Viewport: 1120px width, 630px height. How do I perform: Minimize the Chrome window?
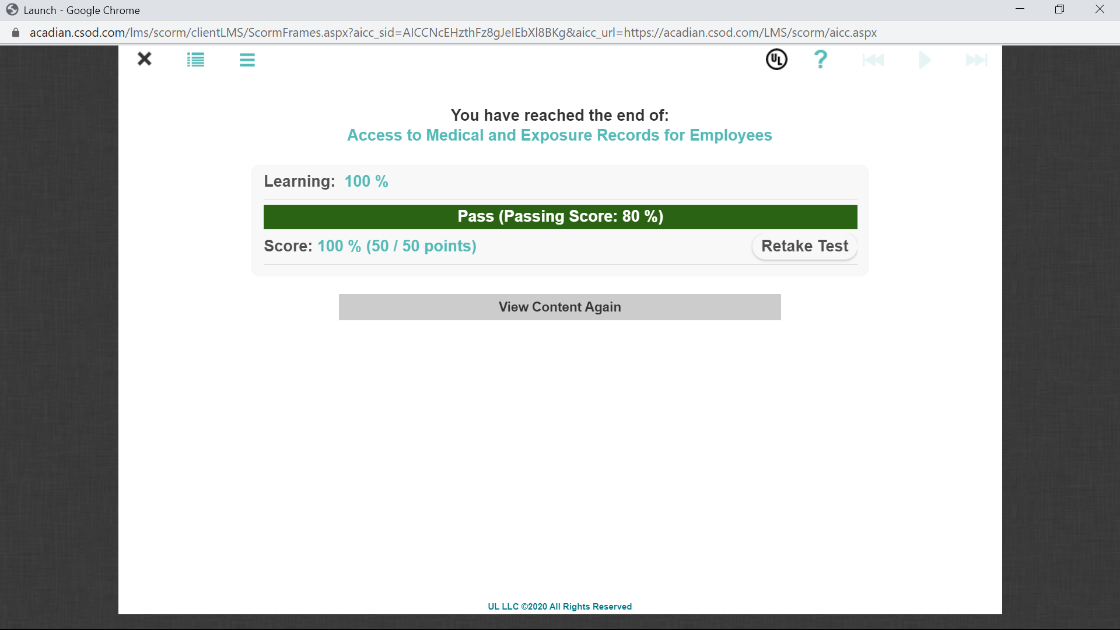1020,9
